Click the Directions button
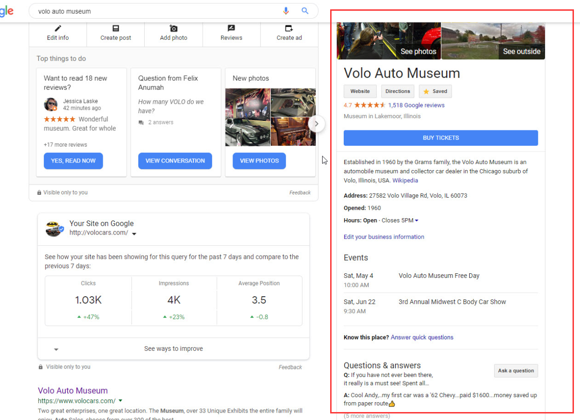This screenshot has width=580, height=420. [398, 91]
